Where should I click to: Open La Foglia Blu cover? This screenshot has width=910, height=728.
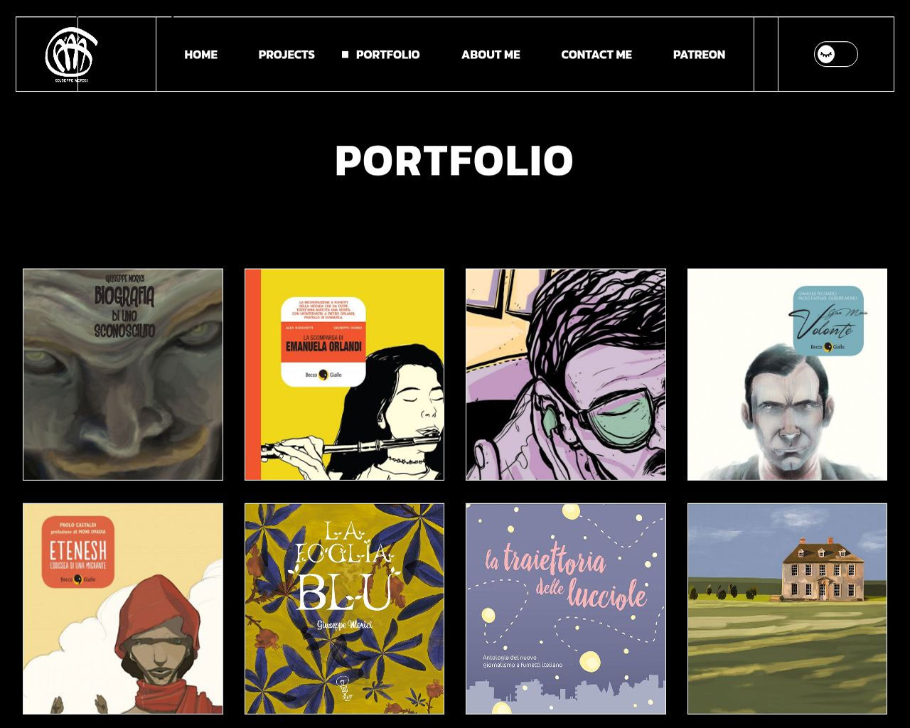coord(344,609)
